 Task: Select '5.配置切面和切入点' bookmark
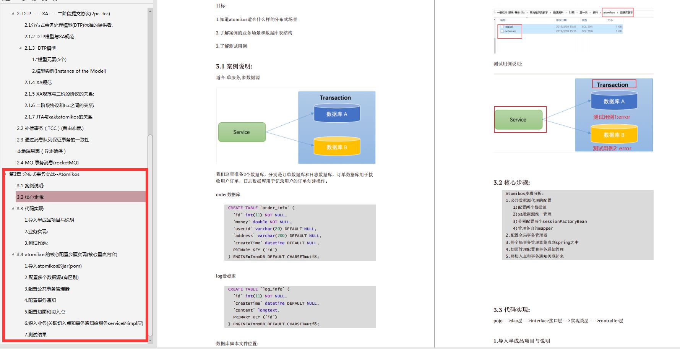point(45,312)
